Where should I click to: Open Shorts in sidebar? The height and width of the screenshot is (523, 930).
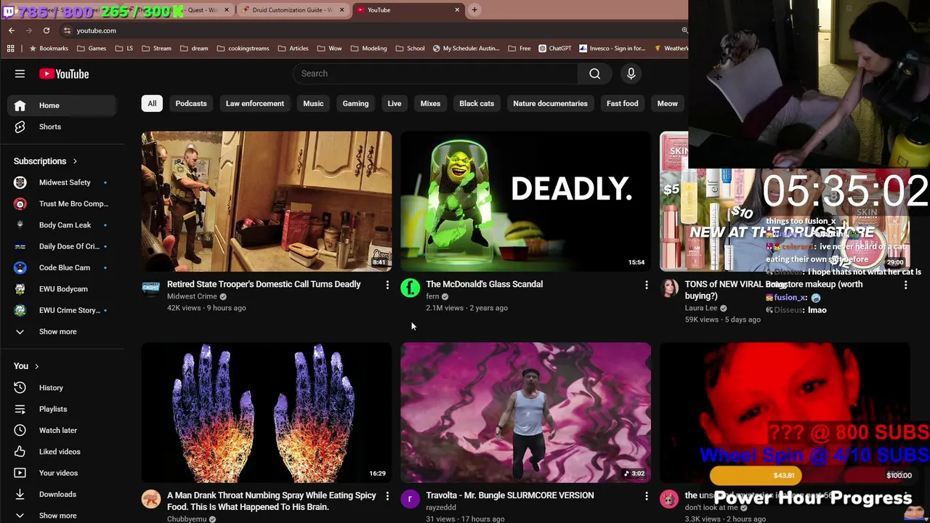click(x=62, y=126)
